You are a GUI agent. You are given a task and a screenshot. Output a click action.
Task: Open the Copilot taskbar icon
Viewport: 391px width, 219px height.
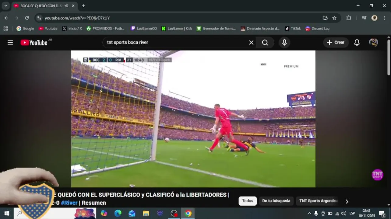point(104,213)
